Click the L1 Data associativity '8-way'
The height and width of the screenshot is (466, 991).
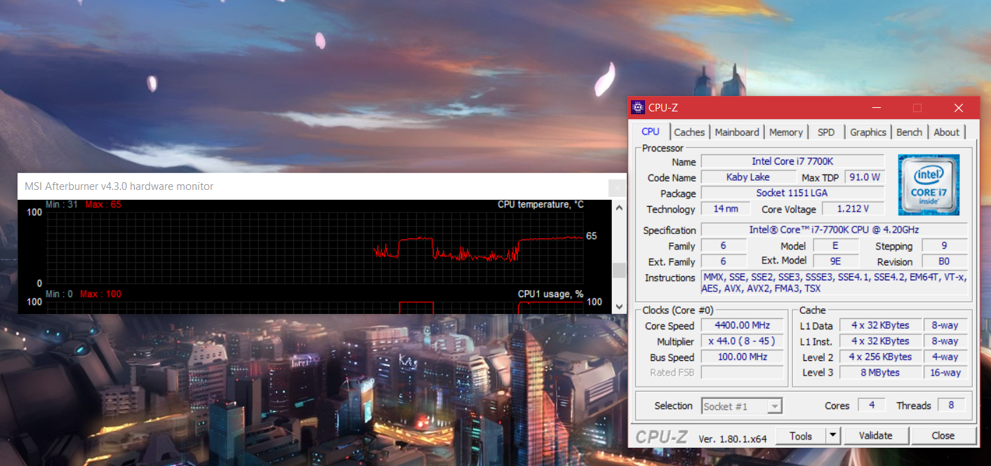945,325
